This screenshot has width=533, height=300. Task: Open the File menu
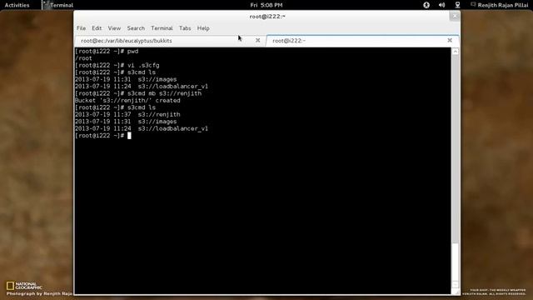click(x=81, y=28)
